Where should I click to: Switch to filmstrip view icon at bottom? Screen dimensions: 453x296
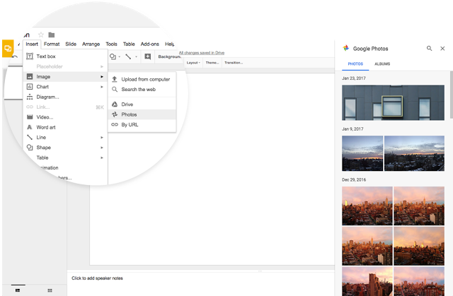[18, 290]
